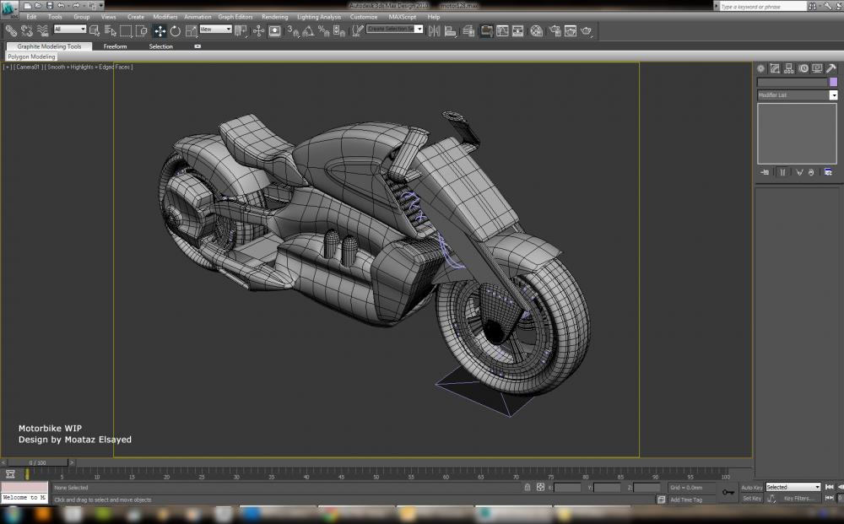Click the Select and Link chain icon
The image size is (844, 524).
[11, 31]
